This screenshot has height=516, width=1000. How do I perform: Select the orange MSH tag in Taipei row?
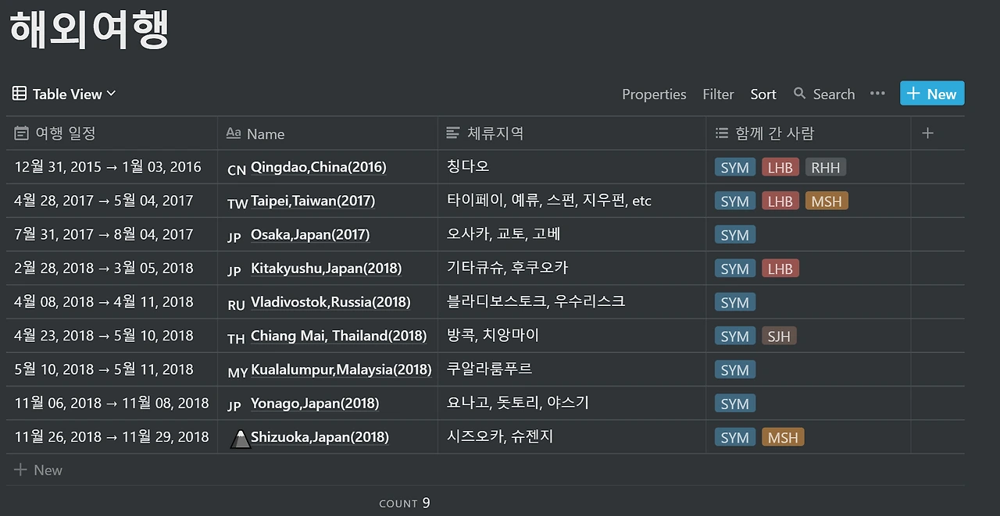(827, 201)
